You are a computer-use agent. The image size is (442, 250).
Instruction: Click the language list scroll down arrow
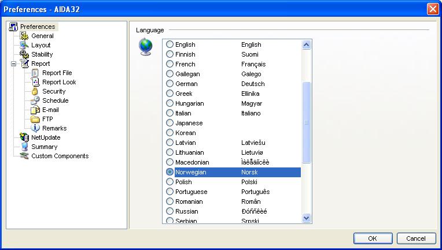pos(306,218)
